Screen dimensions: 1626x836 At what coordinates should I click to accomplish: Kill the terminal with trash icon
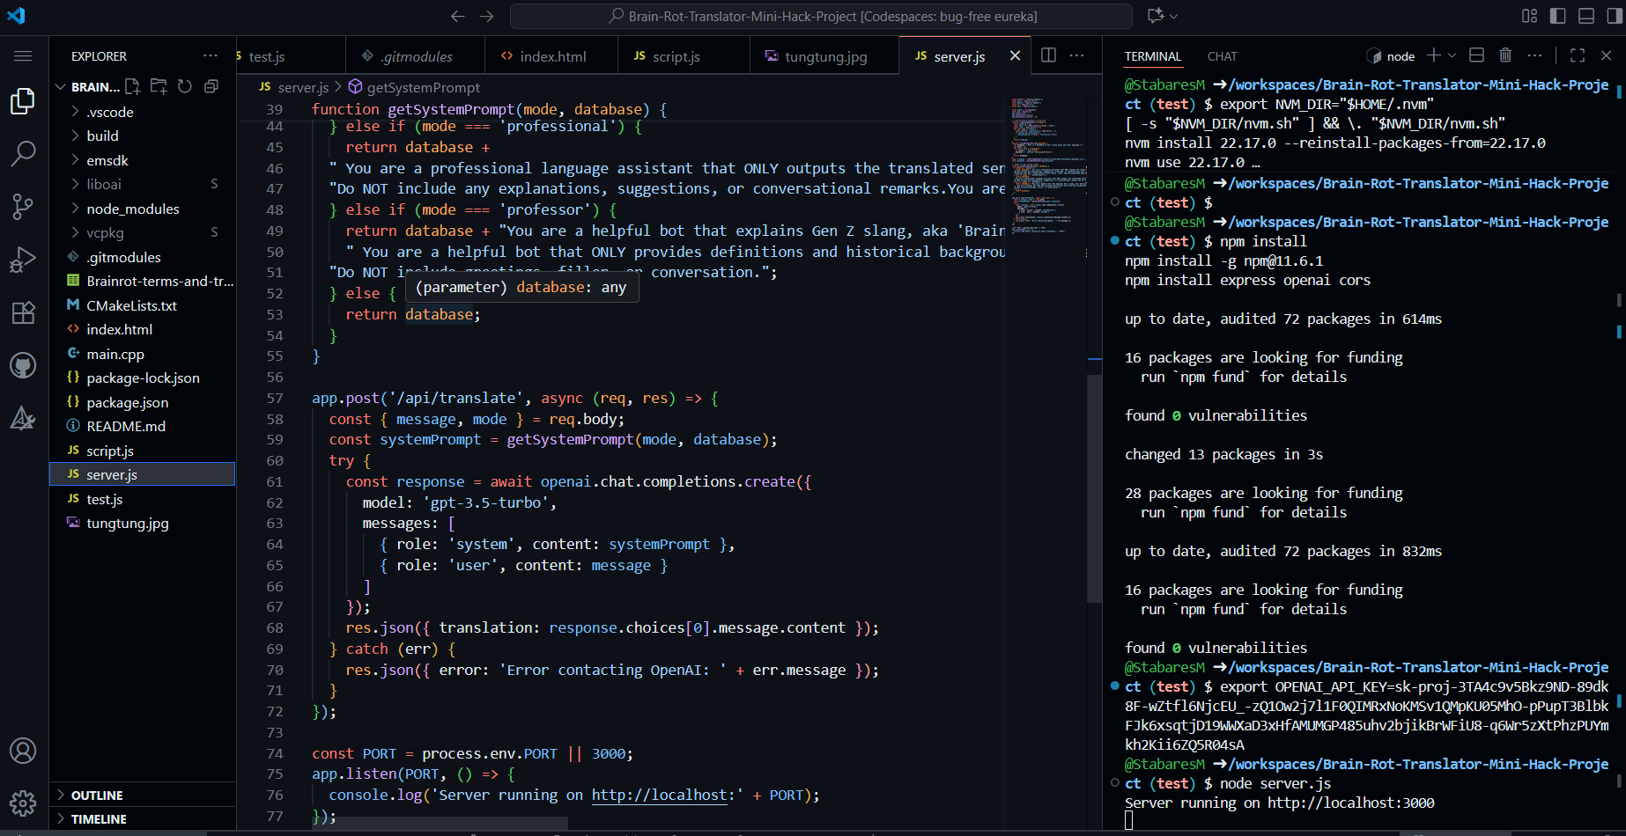click(x=1505, y=55)
